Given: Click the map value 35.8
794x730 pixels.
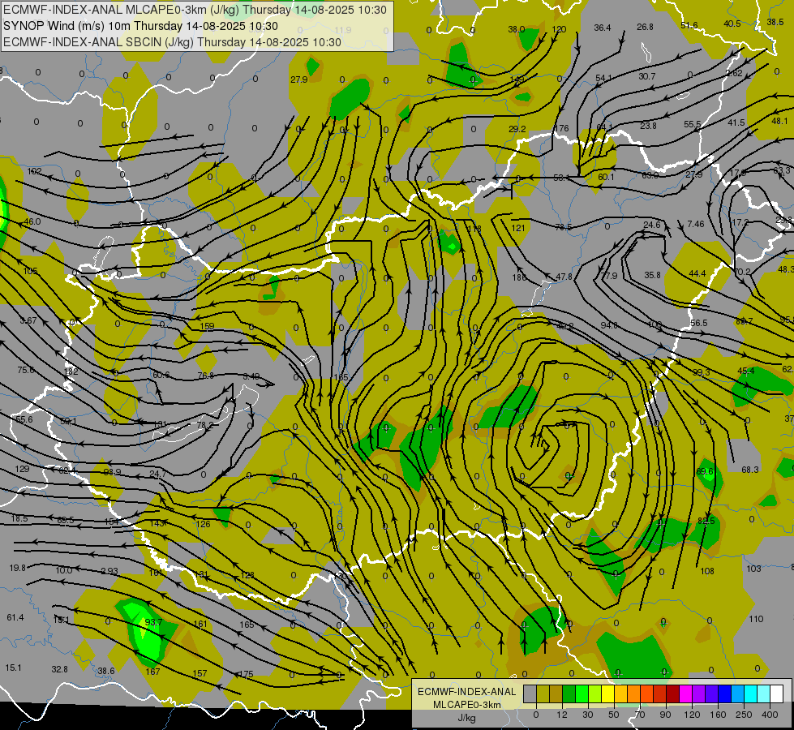Looking at the screenshot, I should (653, 275).
